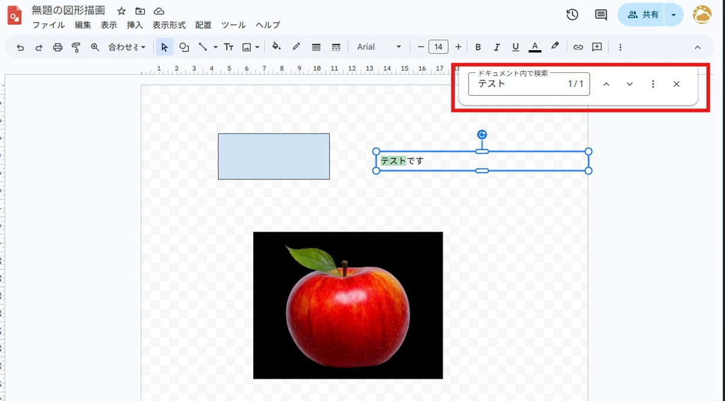Click the Undo arrow icon
This screenshot has height=401, width=725.
click(21, 47)
